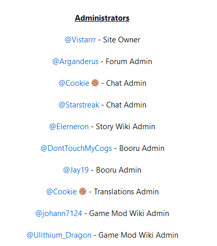
Task: Visit the @Starstreak profile
Action: pos(79,105)
